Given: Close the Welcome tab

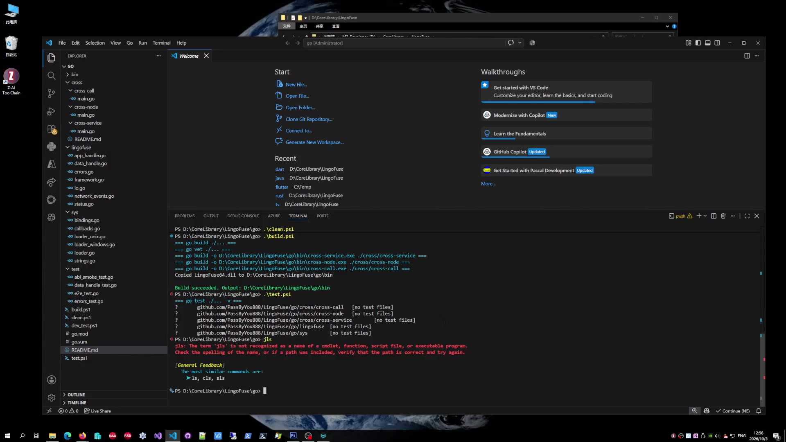Looking at the screenshot, I should click(x=206, y=56).
